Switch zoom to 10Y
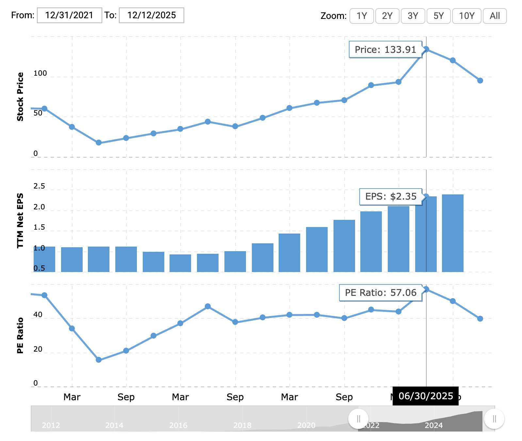This screenshot has width=522, height=441. coord(466,16)
